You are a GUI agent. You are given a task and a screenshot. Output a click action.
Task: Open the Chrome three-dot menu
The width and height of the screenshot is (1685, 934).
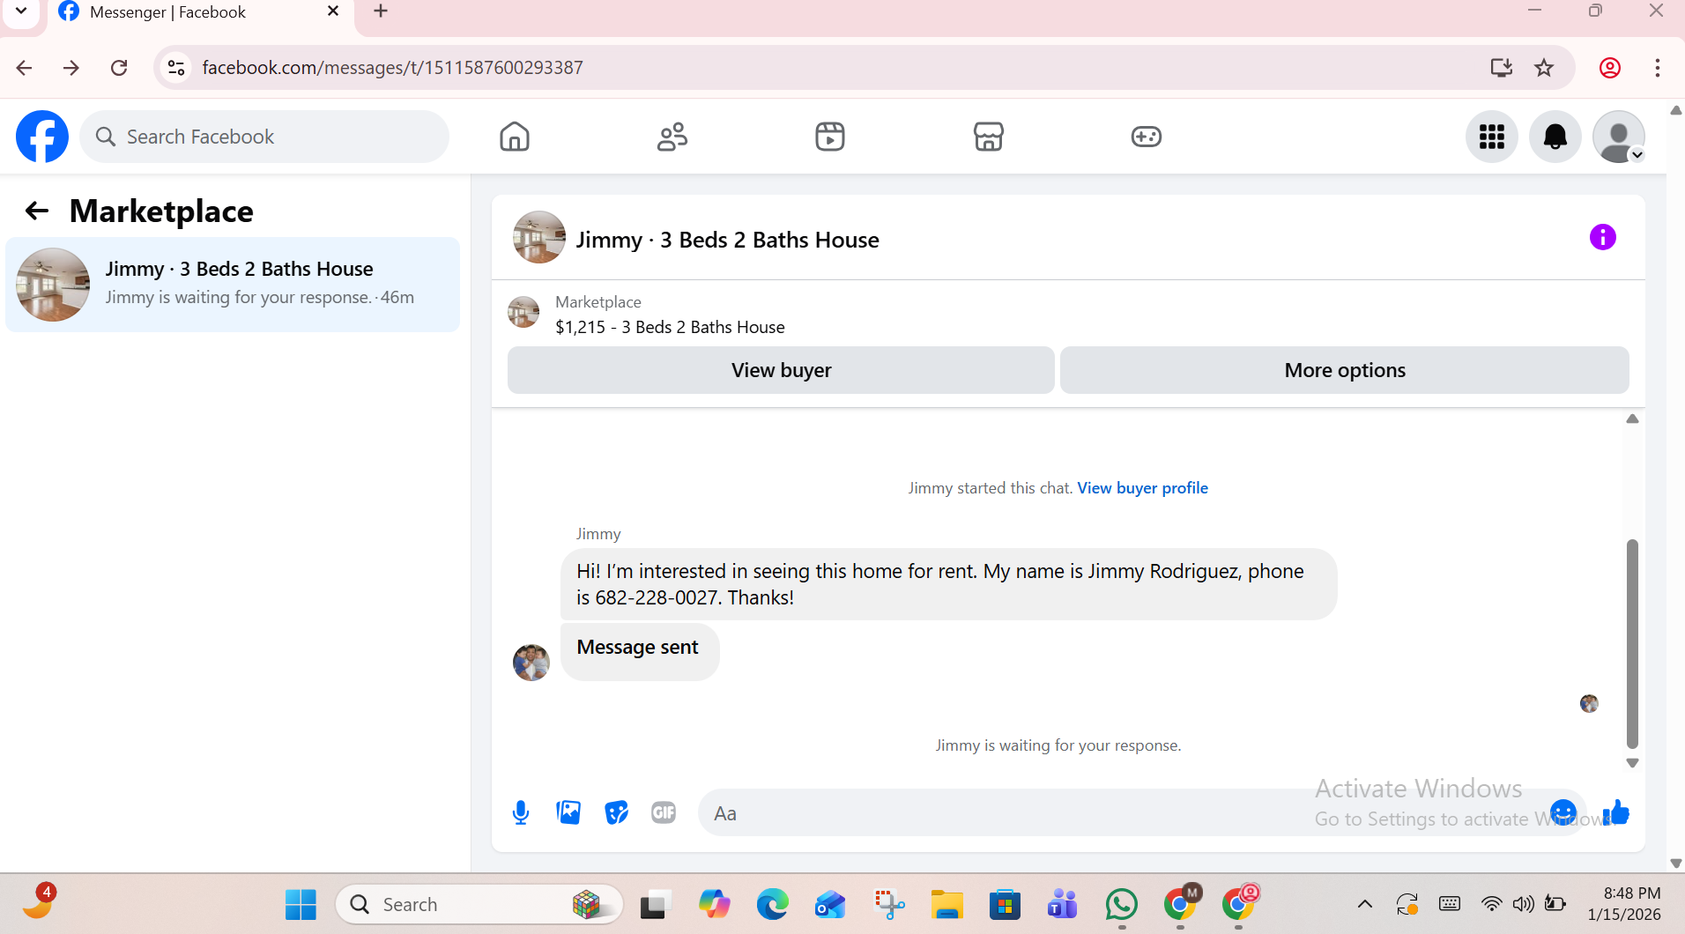[x=1658, y=68]
